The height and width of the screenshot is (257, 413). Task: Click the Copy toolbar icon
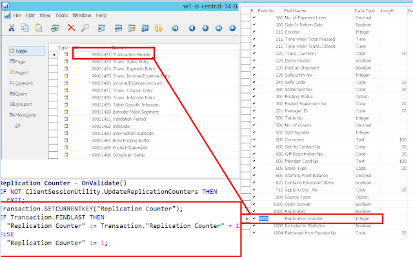(x=25, y=28)
